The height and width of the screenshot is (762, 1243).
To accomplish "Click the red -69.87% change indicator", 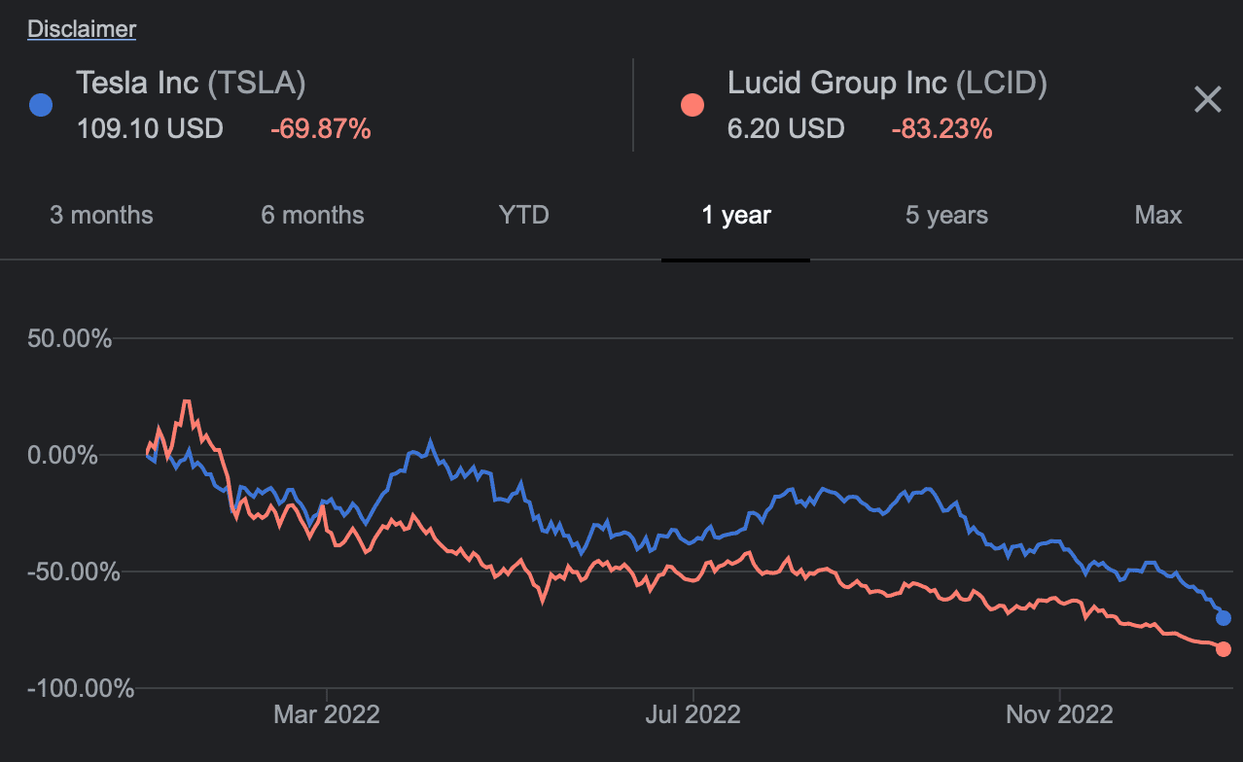I will point(321,128).
